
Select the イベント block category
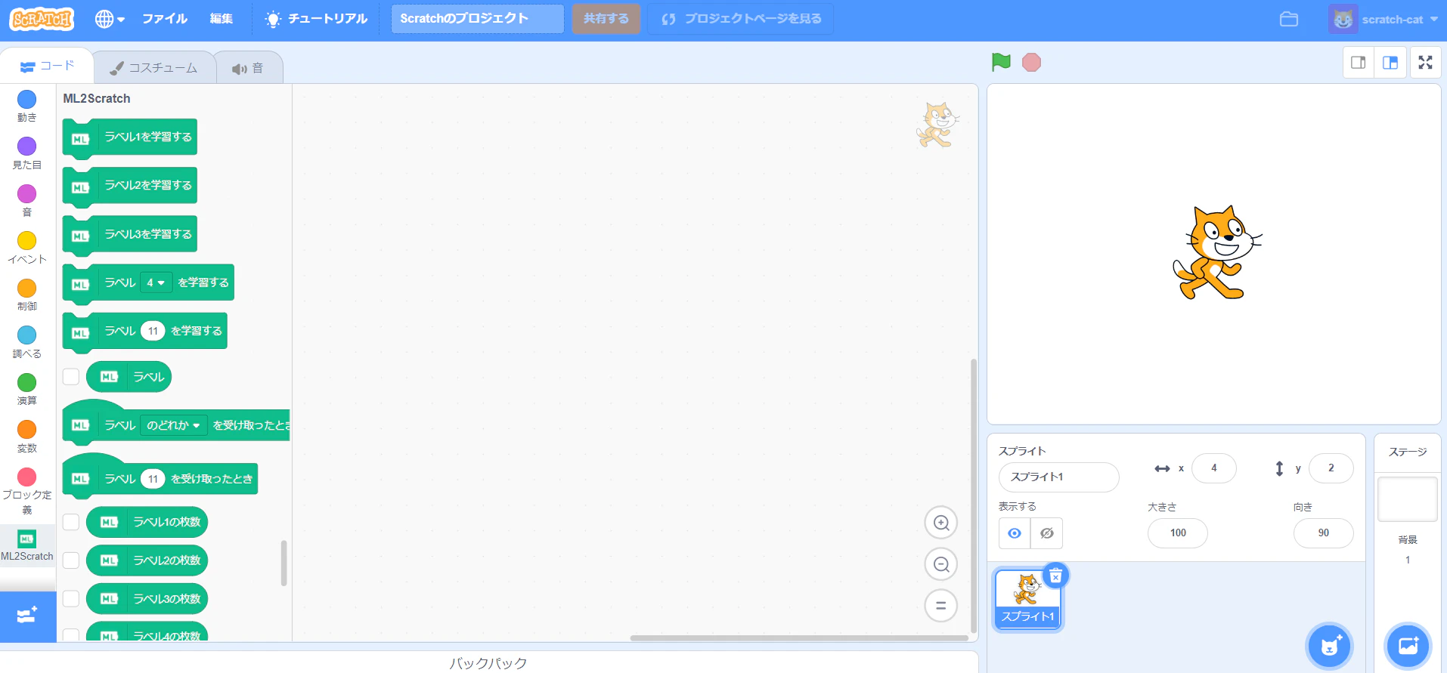pos(27,248)
